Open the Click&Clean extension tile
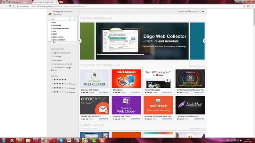Image resolution: width=255 pixels, height=143 pixels. pos(126,81)
